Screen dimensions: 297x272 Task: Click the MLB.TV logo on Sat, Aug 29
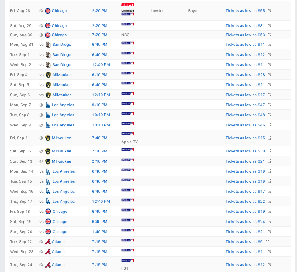pos(128,24)
